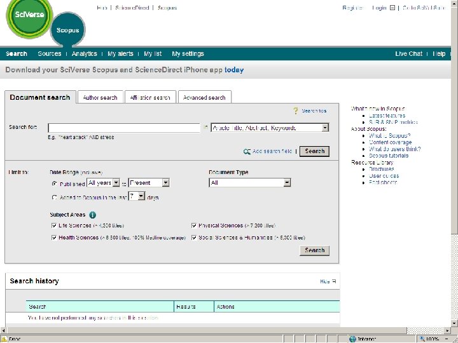Open the days count dropdown showing 7
This screenshot has height=343, width=458.
point(137,196)
